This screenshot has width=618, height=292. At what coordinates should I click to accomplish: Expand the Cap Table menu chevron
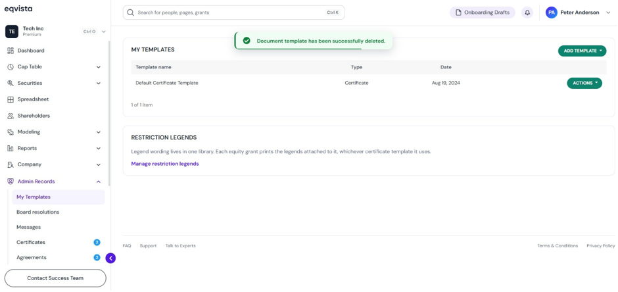tap(99, 67)
